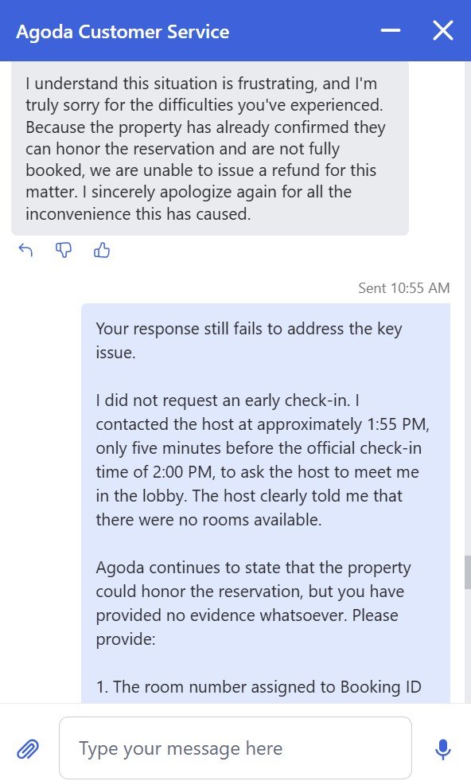Start voice input with the microphone icon
The height and width of the screenshot is (781, 471).
coord(442,748)
